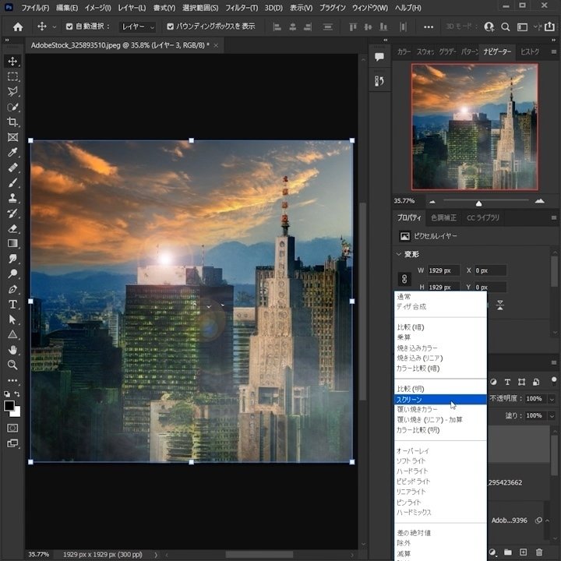This screenshot has width=561, height=561.
Task: Select the Frame tool
Action: pyautogui.click(x=12, y=137)
